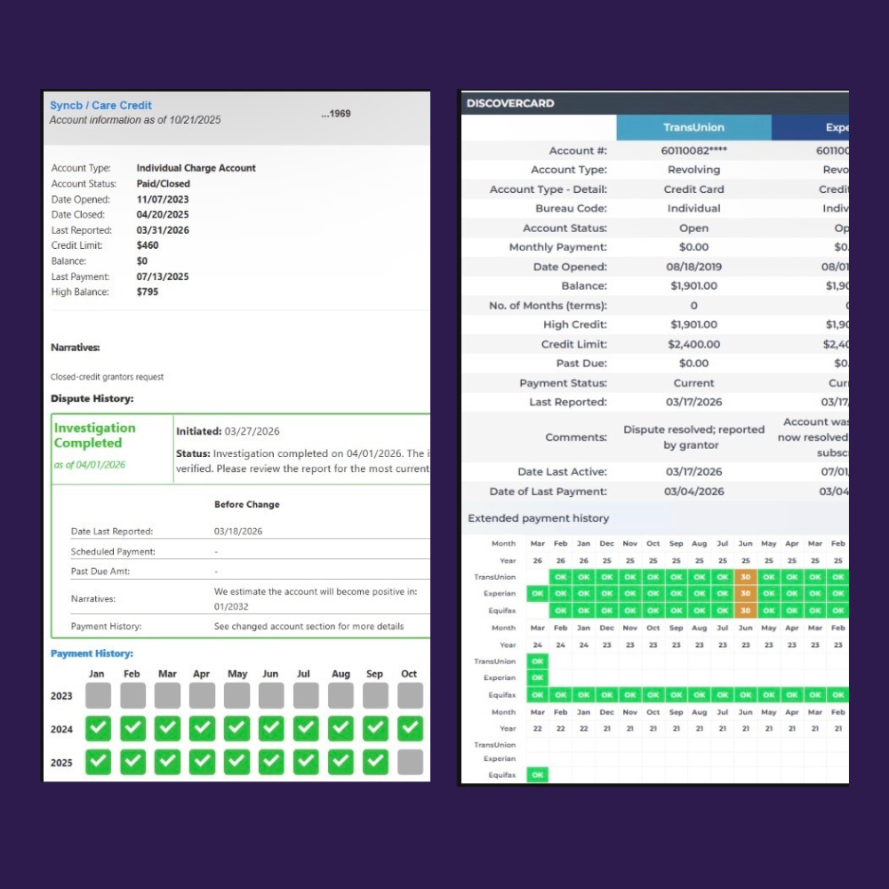Image resolution: width=889 pixels, height=889 pixels.
Task: Click Experian's OK badge for March 26
Action: (538, 594)
